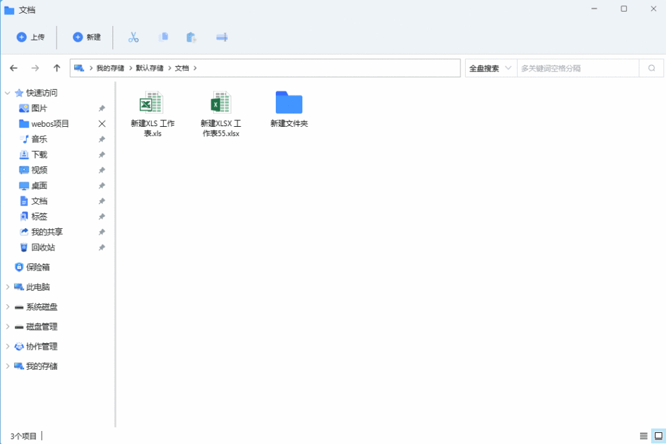
Task: Click the cut scissors icon in toolbar
Action: tap(133, 38)
